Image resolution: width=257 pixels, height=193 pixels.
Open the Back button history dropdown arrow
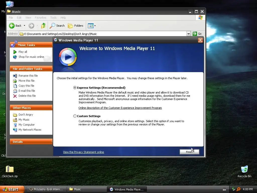pos(24,26)
